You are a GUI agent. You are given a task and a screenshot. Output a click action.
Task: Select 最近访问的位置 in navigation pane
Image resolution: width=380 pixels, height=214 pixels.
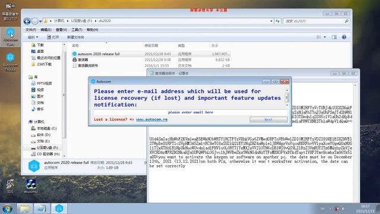pos(46,58)
